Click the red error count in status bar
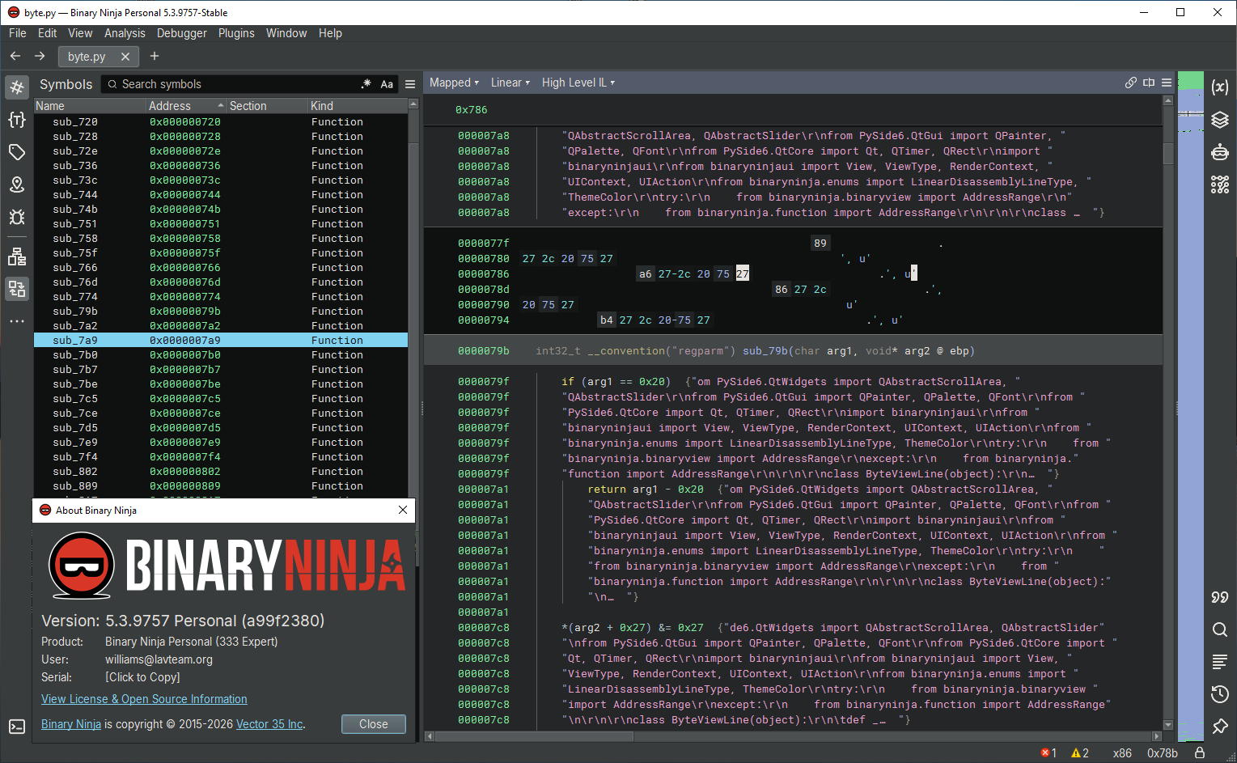Viewport: 1237px width, 763px height. coord(1048,752)
